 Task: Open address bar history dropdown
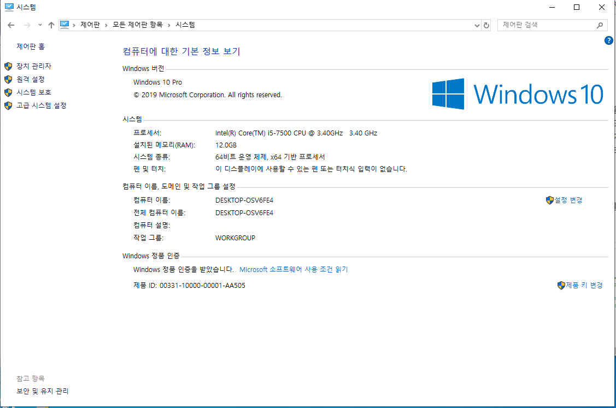(x=477, y=25)
